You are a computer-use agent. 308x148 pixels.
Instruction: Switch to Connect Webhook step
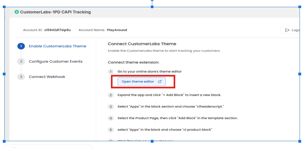pos(47,77)
